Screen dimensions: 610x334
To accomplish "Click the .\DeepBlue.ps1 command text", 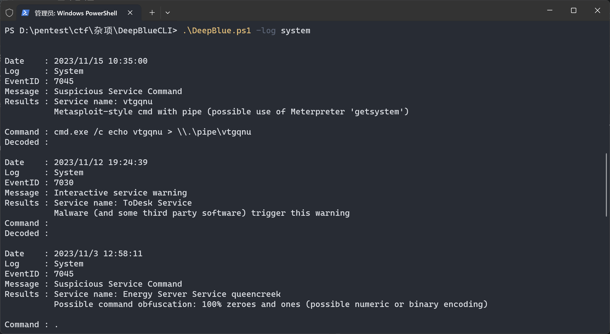I will point(217,31).
